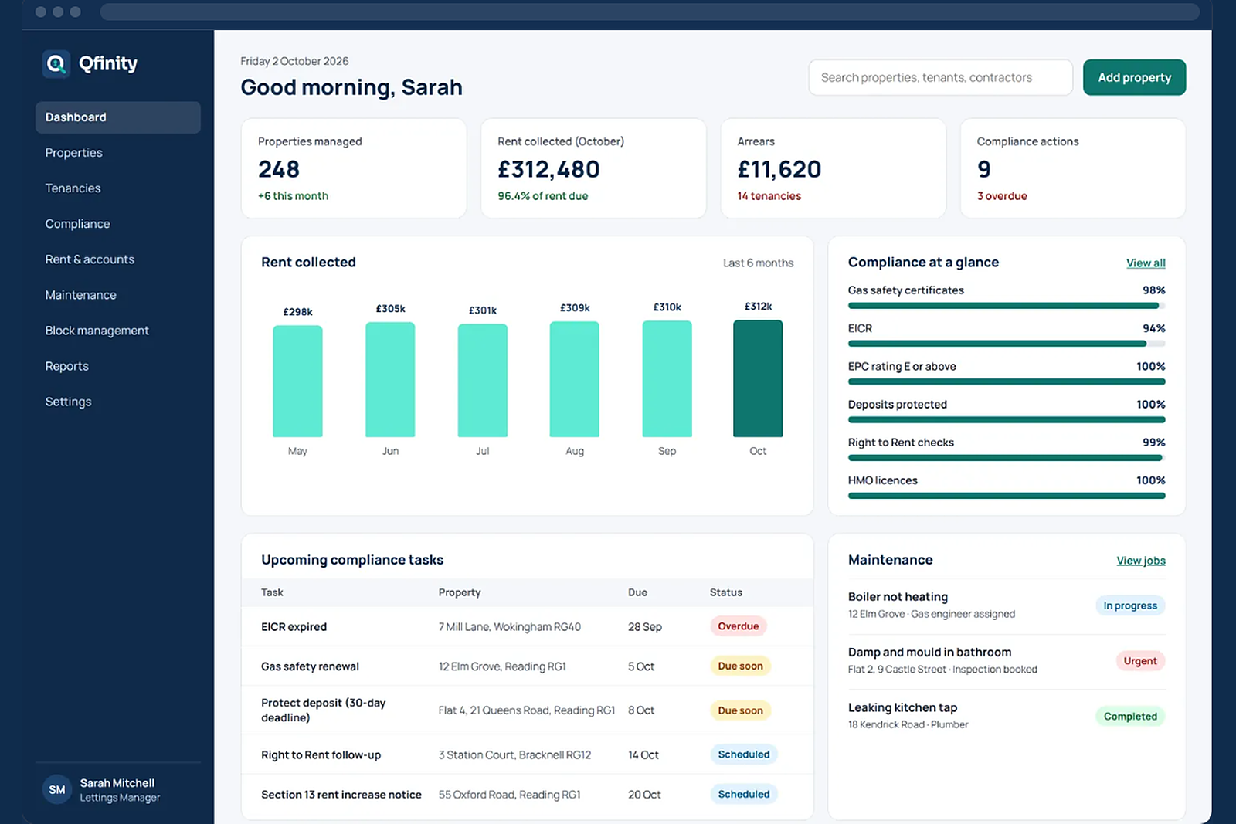Click the Due soon badge for Gas safety renewal
Viewport: 1236px width, 824px height.
click(x=740, y=666)
